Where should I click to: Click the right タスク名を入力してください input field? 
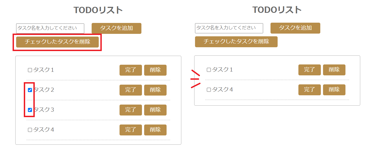point(229,28)
